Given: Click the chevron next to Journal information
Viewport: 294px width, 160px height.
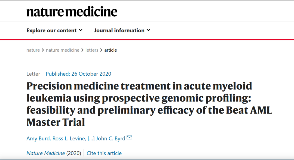Looking at the screenshot, I should [148, 30].
